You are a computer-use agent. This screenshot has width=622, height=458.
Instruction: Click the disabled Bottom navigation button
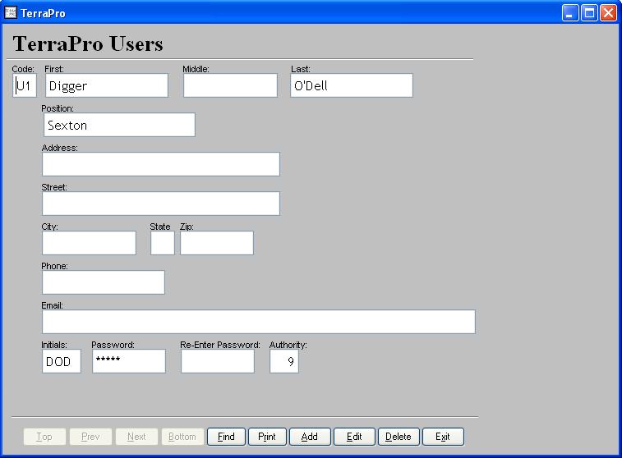point(182,437)
